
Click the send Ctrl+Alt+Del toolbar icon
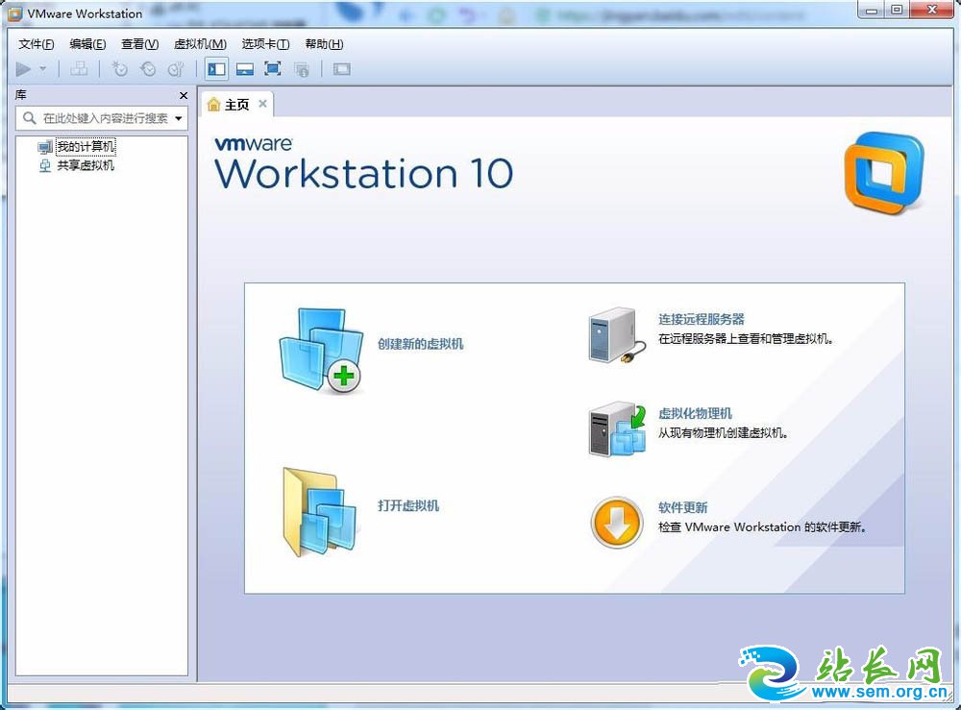(x=79, y=68)
